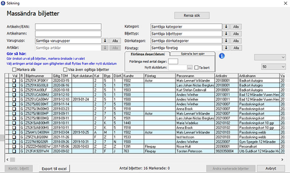Switch to Spärra/ta bort spärr tab
Image resolution: width=290 pixels, height=173 pixels.
pos(192,54)
